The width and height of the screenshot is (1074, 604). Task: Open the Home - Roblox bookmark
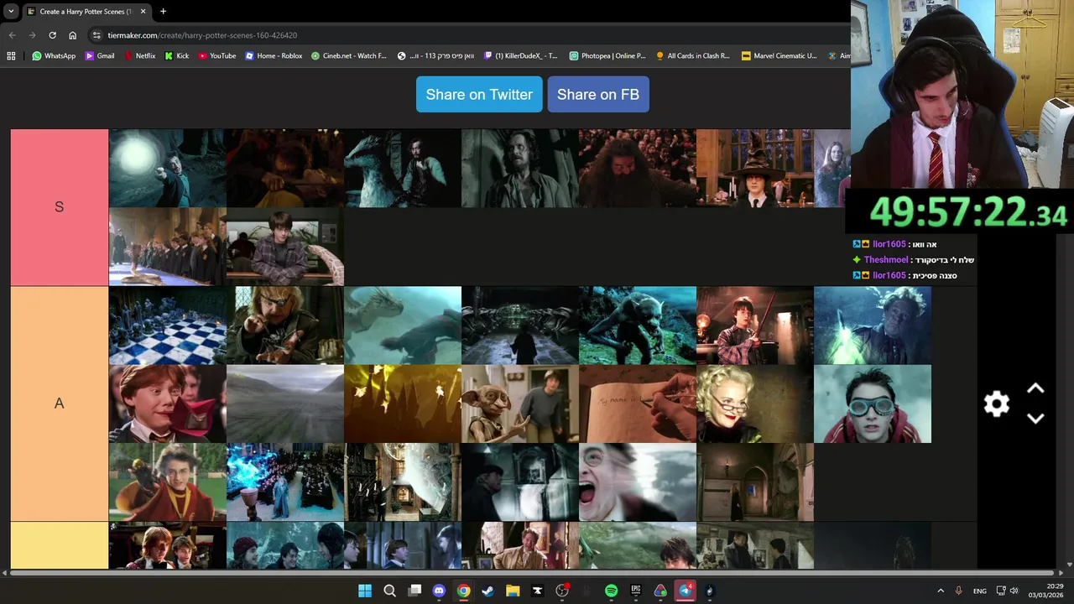coord(274,56)
